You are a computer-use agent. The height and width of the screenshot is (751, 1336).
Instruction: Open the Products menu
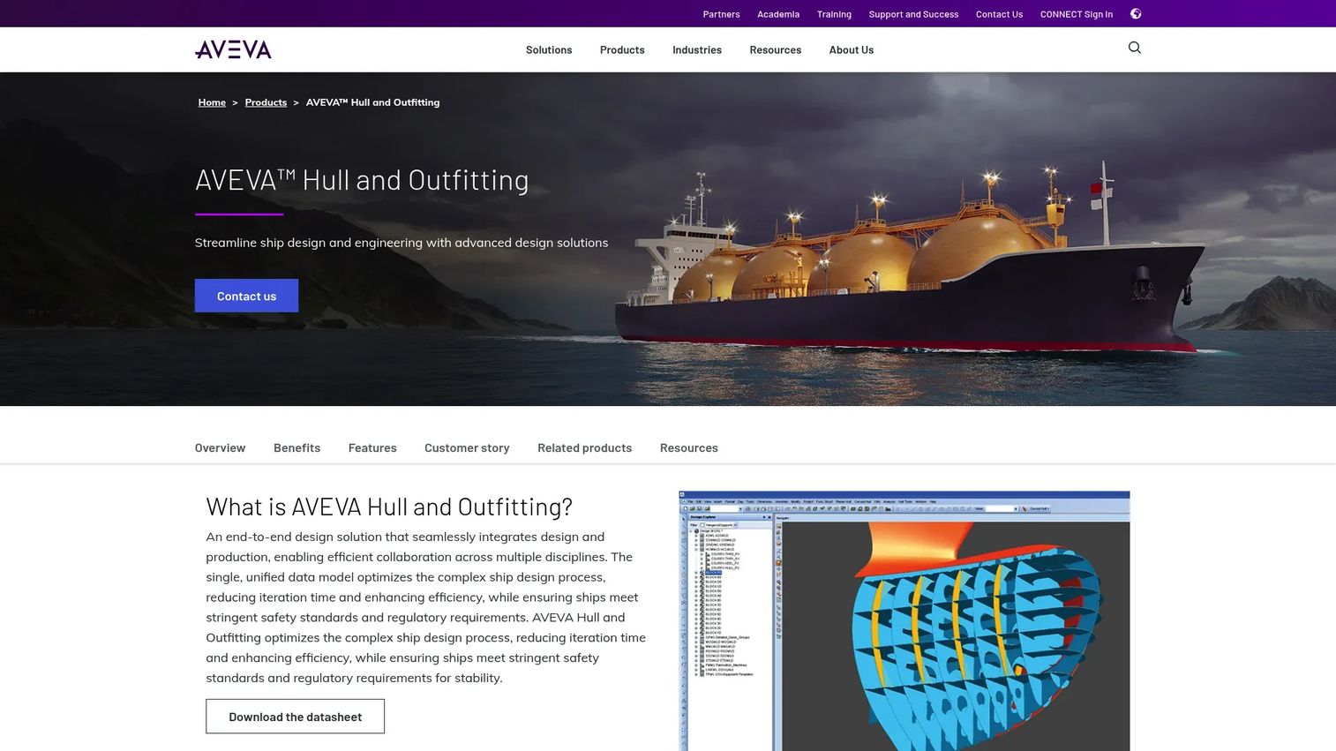pos(622,50)
